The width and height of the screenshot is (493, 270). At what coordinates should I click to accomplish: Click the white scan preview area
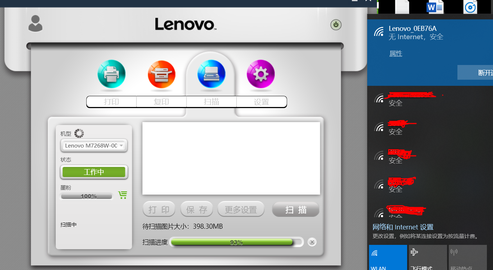(x=231, y=158)
